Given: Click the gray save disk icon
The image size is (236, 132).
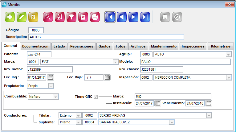Looking at the screenshot, I should click(x=165, y=17).
